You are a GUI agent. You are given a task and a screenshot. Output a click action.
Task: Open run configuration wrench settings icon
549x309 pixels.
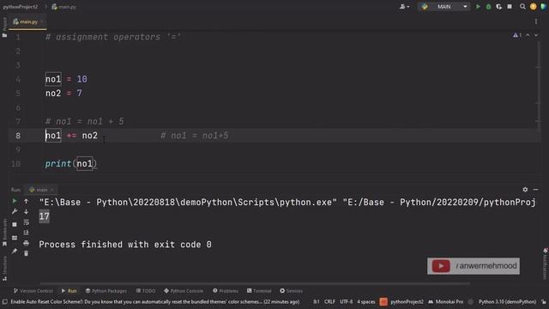tap(15, 212)
